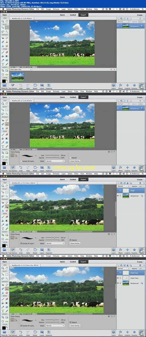
Task: Hide the Clone Trees layer
Action: click(118, 278)
